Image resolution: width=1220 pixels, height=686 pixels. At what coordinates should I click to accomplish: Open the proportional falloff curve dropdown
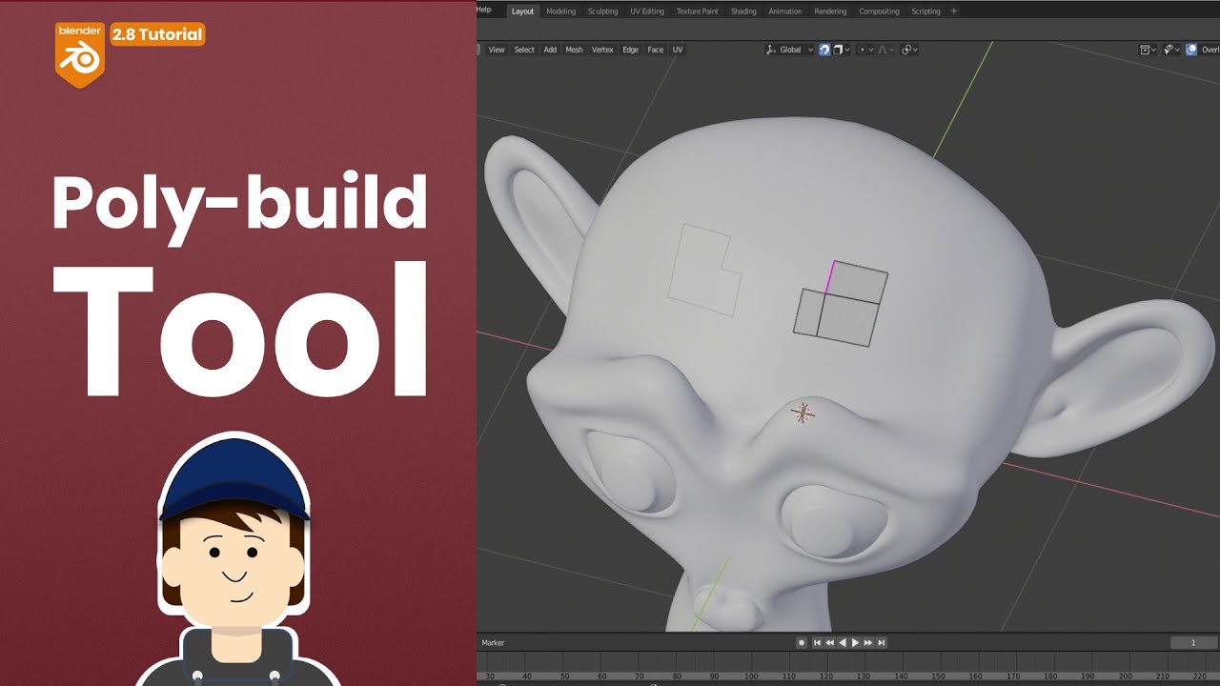(x=884, y=50)
